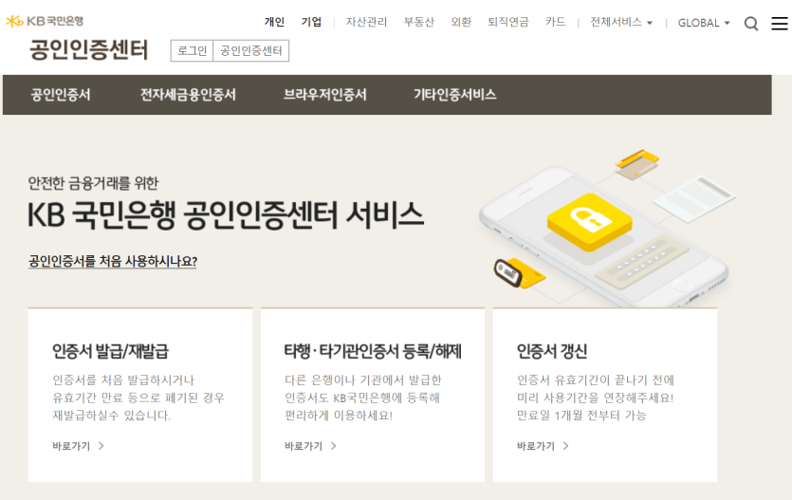Image resolution: width=792 pixels, height=500 pixels.
Task: Click the 공인인증센터 button beside 로그인
Action: click(x=251, y=50)
